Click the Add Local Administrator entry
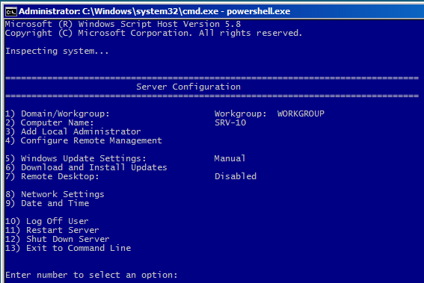The width and height of the screenshot is (424, 283). [x=73, y=131]
